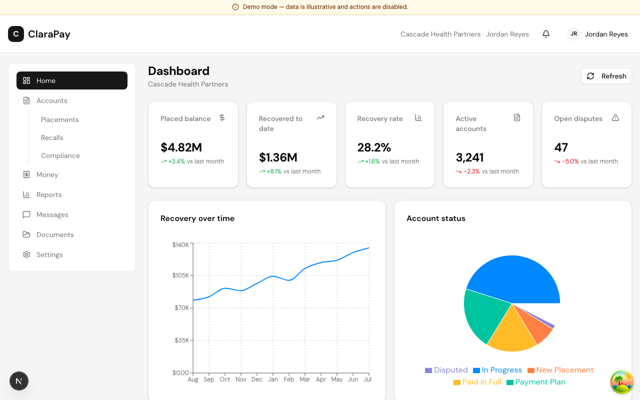Click the refresh arrows icon

click(590, 76)
